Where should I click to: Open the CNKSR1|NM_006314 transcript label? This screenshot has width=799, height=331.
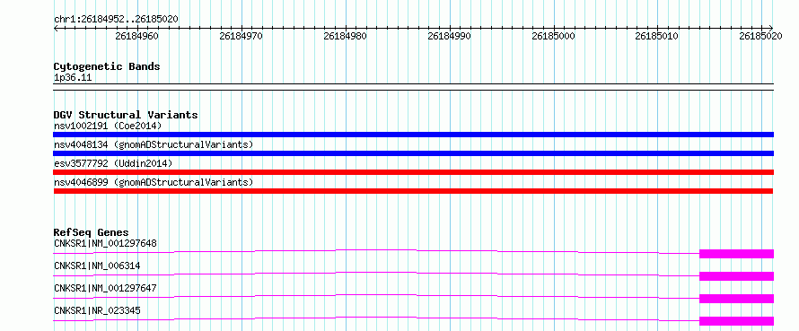(x=97, y=266)
